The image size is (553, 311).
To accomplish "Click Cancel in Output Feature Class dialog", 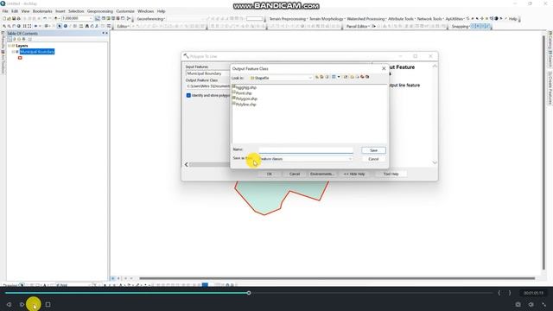I will pyautogui.click(x=373, y=159).
